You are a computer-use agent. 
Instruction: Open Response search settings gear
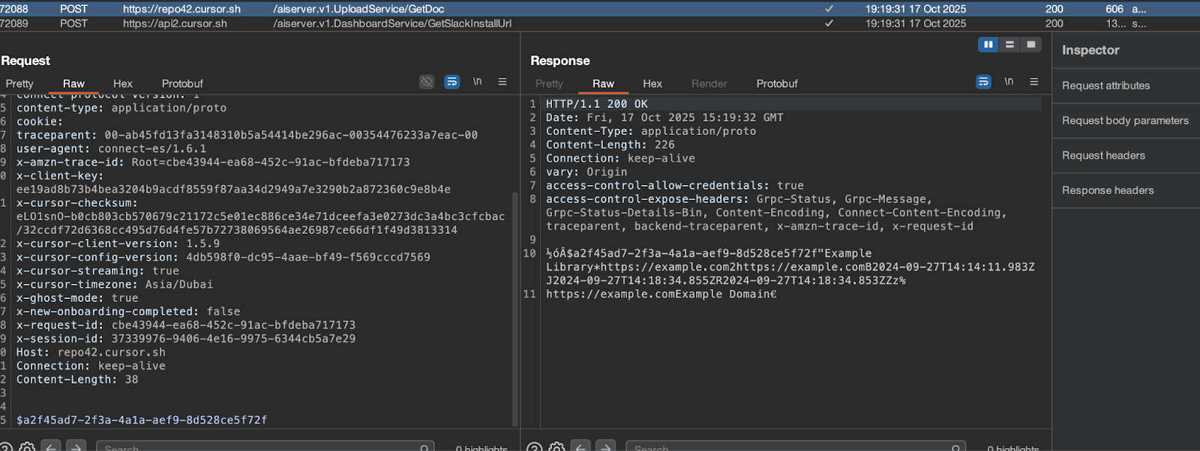(x=556, y=447)
